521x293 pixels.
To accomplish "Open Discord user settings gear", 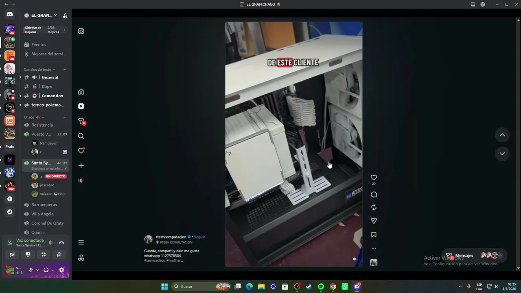I will click(61, 270).
